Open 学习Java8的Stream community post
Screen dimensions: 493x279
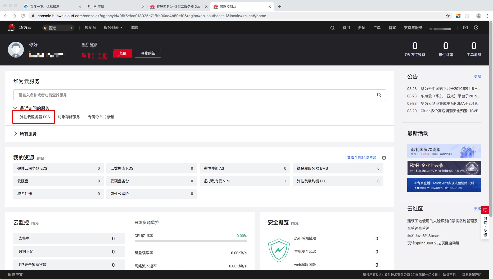(x=424, y=236)
